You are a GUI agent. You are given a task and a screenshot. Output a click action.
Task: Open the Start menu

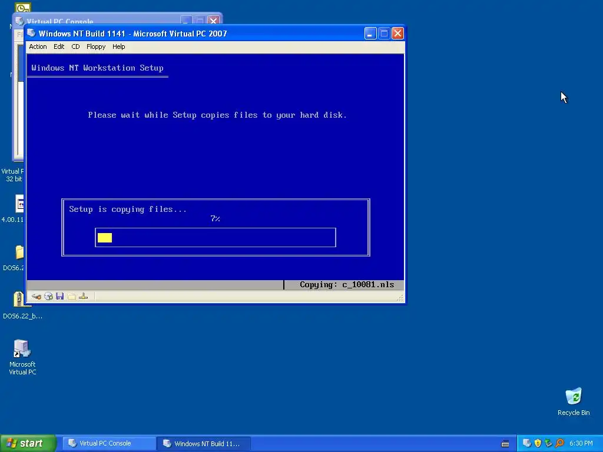tap(28, 443)
